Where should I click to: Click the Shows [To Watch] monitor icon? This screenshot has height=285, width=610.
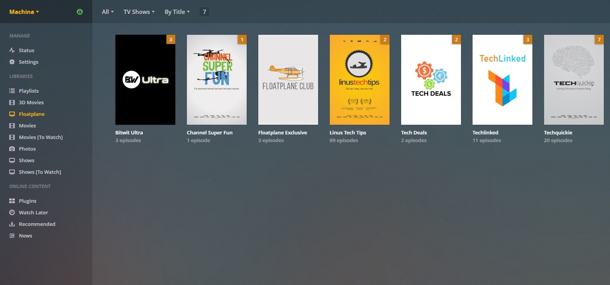tap(12, 172)
